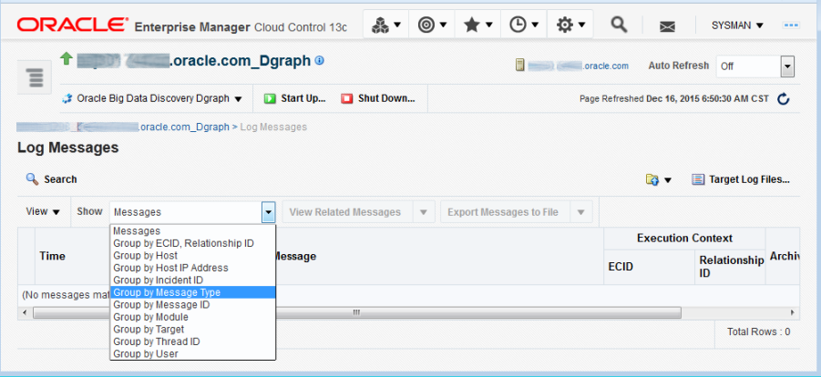Image resolution: width=821 pixels, height=377 pixels.
Task: Select Group by Message Type
Action: 192,292
